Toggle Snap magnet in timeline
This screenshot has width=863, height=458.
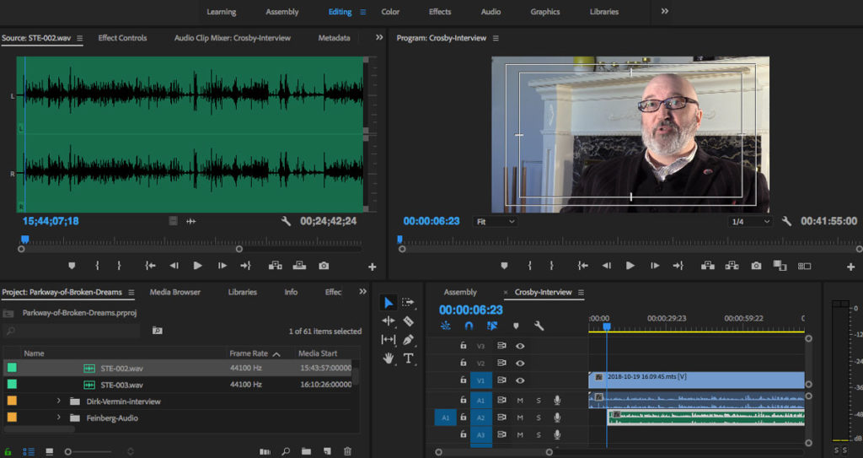469,326
